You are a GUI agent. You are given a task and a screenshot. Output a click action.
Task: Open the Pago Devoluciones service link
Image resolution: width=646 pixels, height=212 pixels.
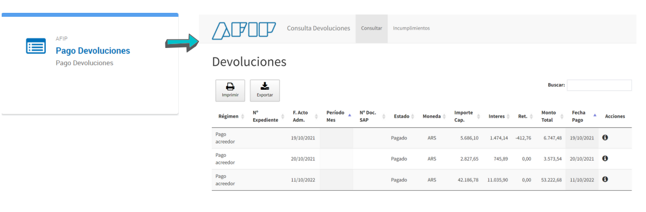click(x=93, y=51)
